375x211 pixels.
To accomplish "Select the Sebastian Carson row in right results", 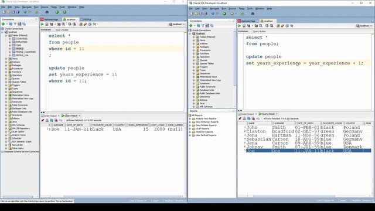I will (x=308, y=139).
